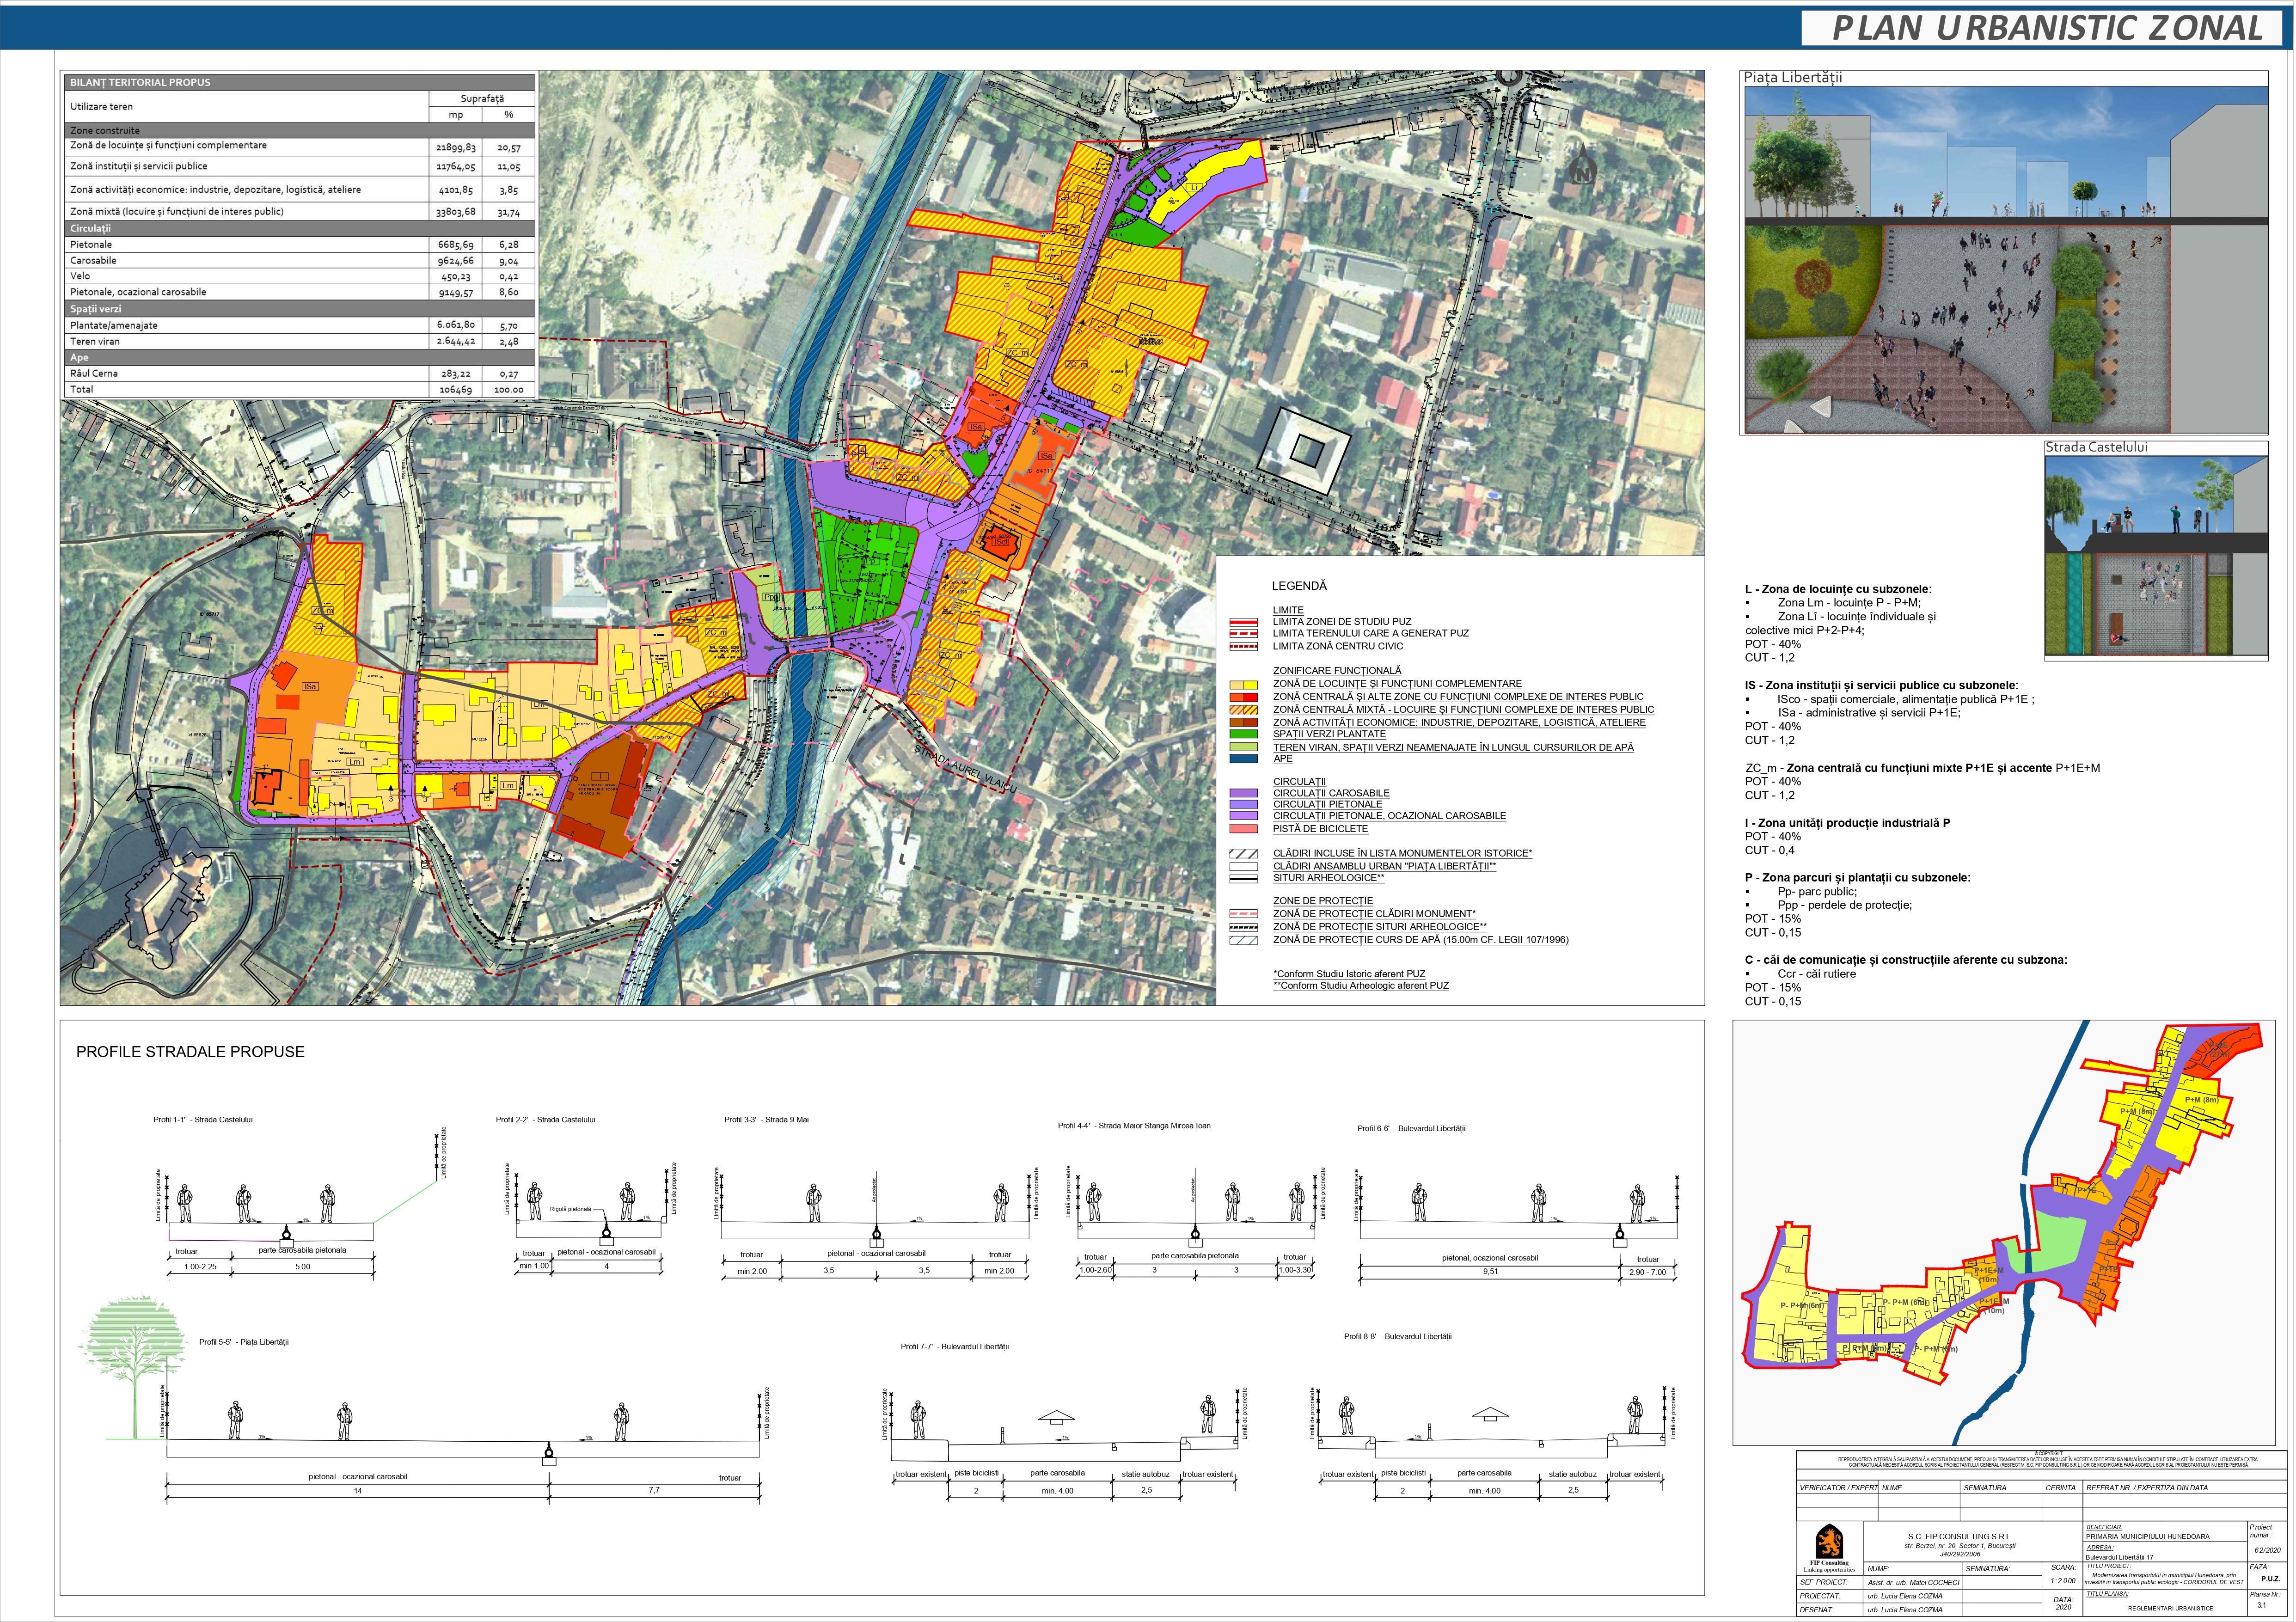Click the Profil 1-1' Strada Castelului label
The image size is (2296, 1622).
pyautogui.click(x=203, y=1120)
